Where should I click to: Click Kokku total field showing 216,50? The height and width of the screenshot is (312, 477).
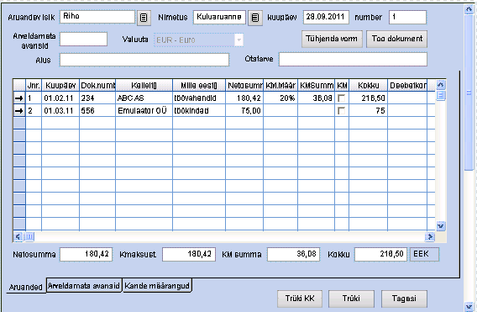point(381,255)
